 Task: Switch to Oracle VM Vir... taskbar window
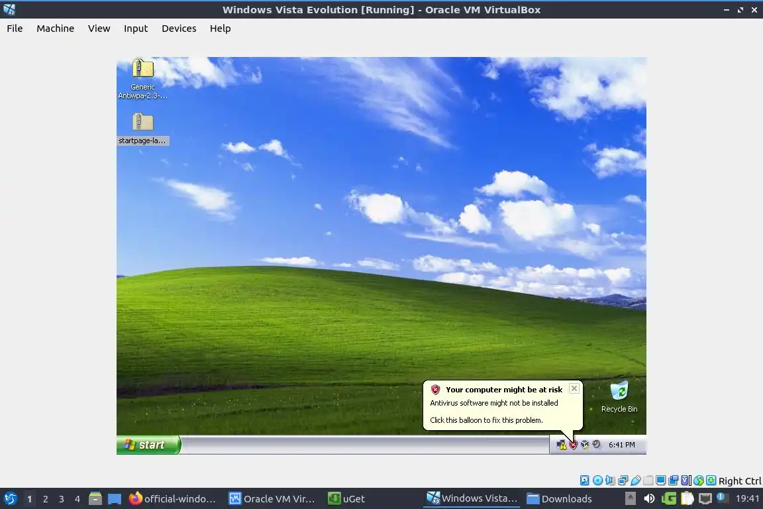[x=272, y=498]
